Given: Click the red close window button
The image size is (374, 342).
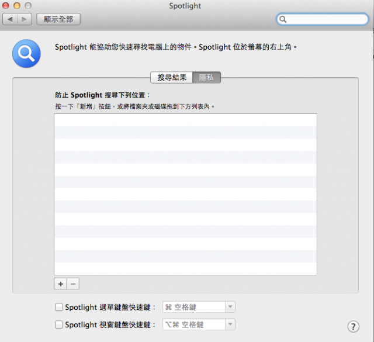Looking at the screenshot, I should point(6,5).
